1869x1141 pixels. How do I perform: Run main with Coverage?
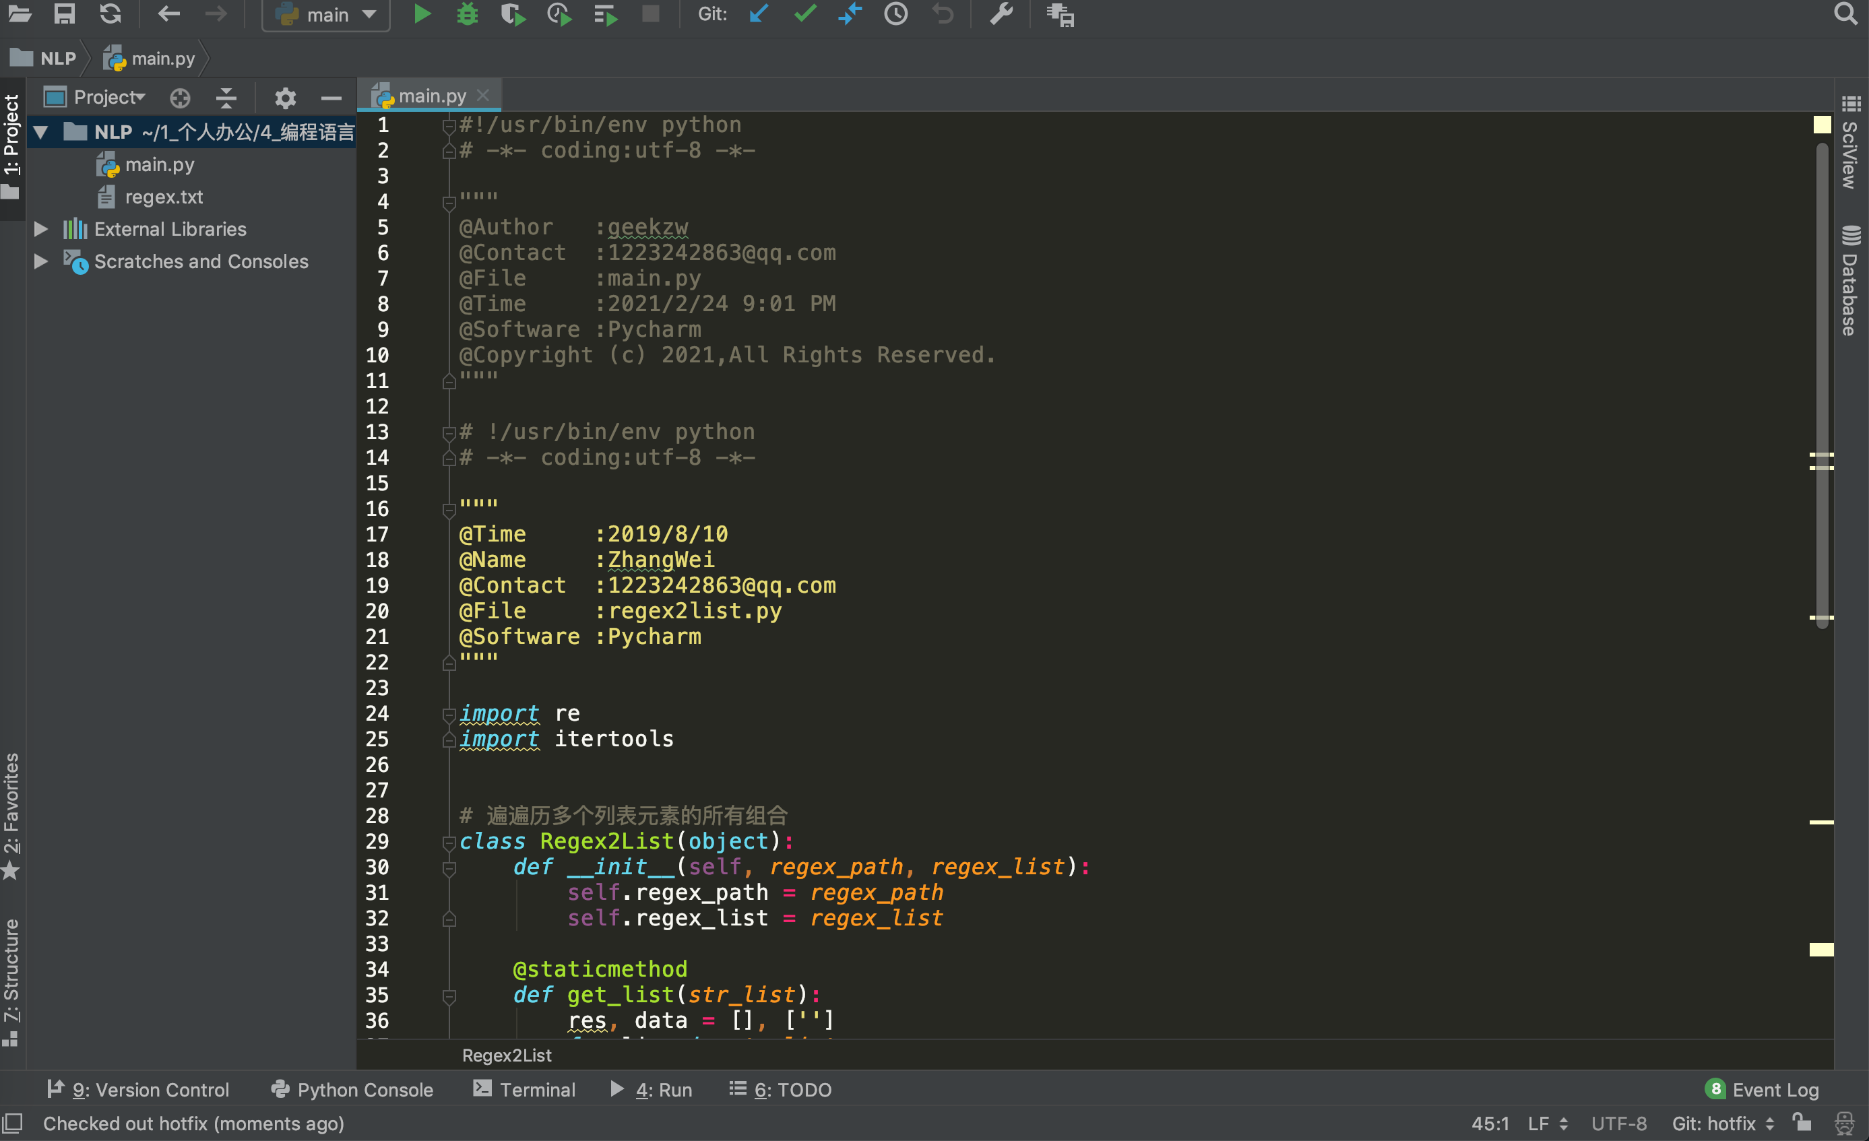pos(513,13)
